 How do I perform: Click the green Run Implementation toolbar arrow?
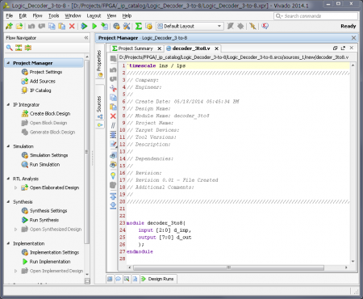pos(94,26)
